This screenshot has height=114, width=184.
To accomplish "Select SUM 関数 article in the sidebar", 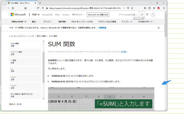I will tap(25, 45).
